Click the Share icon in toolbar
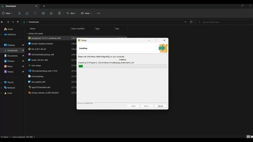 click(x=51, y=13)
